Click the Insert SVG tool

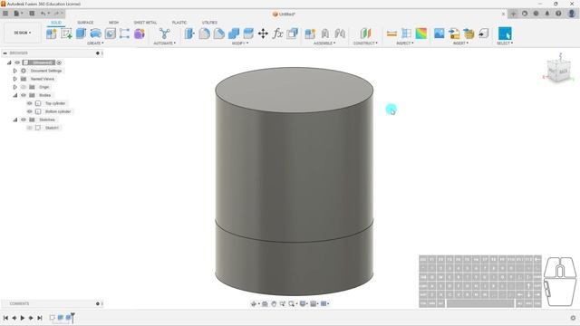tap(483, 34)
